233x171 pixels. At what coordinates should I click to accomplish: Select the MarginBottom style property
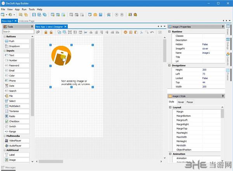click(196, 116)
